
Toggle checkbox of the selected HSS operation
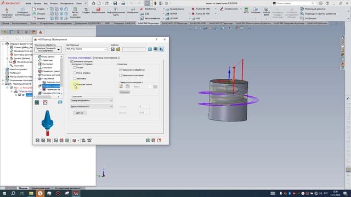pos(20,95)
